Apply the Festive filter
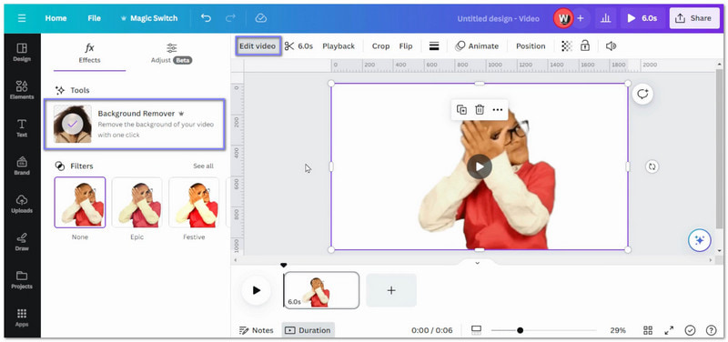728x342 pixels. point(194,202)
